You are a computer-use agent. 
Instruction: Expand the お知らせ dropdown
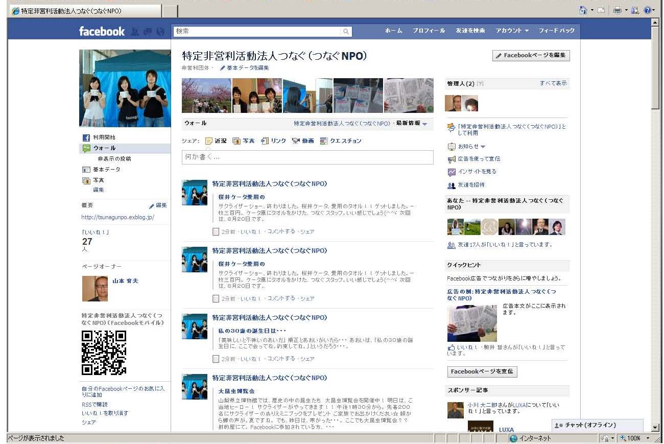(483, 147)
